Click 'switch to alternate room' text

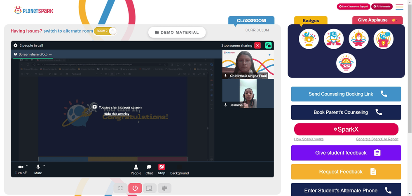[x=68, y=31]
